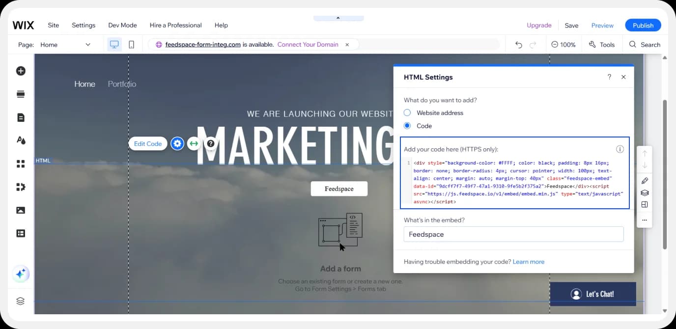Viewport: 676px width, 329px height.
Task: Open the Add Elements panel
Action: coord(21,70)
